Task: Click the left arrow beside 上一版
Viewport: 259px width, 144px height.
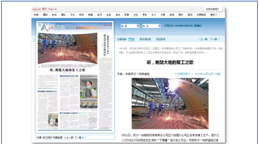Action: 65,138
